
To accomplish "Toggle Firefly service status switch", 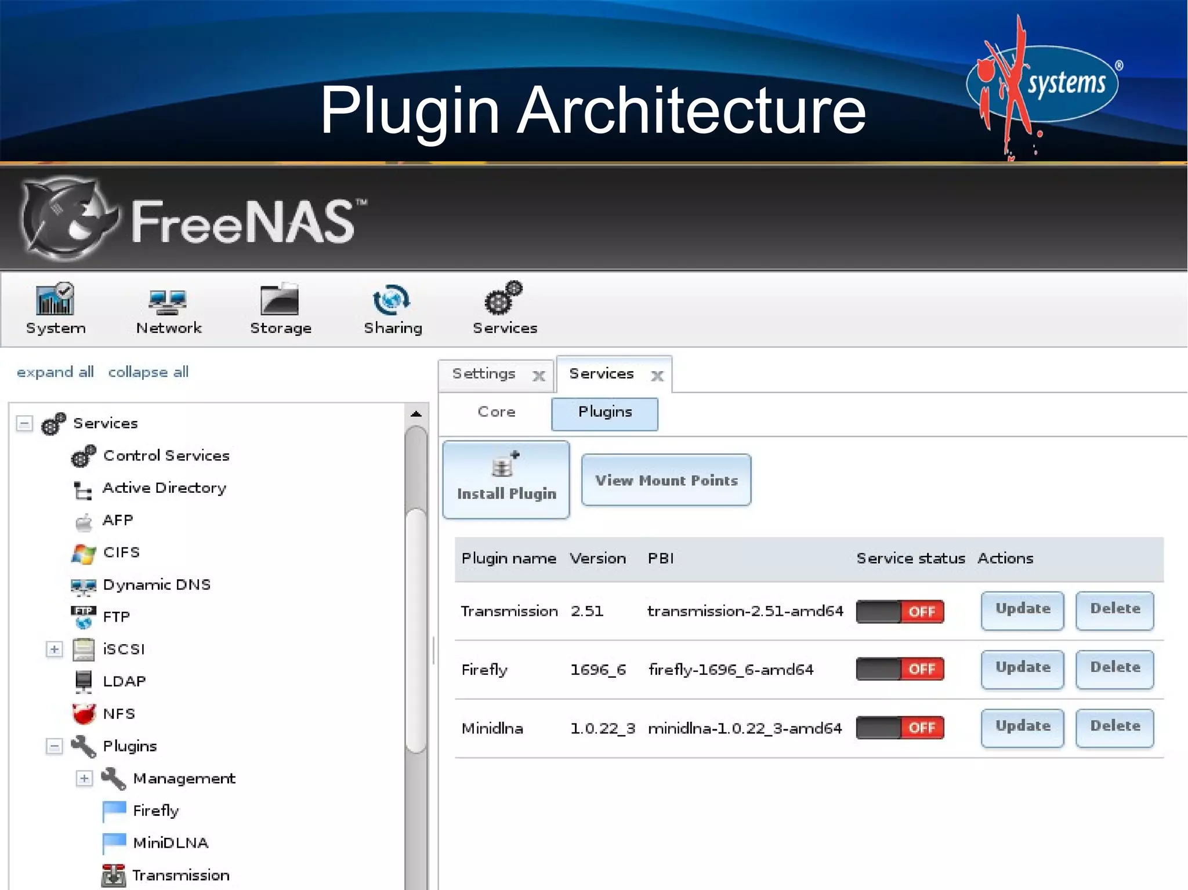I will [900, 669].
